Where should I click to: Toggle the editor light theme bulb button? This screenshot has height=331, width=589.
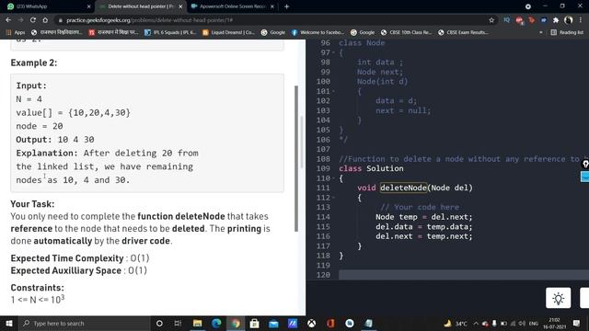point(559,298)
